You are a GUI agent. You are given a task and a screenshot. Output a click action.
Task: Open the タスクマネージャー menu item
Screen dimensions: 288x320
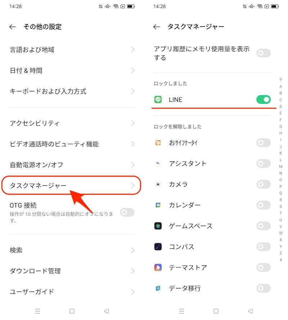[x=71, y=186]
